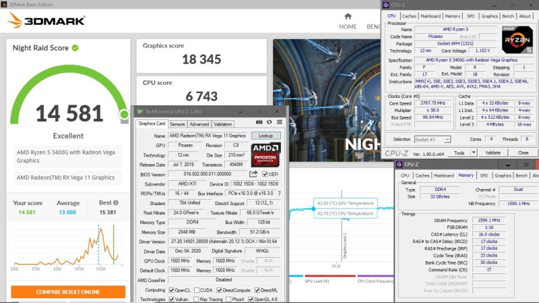Open the Validation tab in GPU-Z
The image size is (539, 303).
(222, 124)
